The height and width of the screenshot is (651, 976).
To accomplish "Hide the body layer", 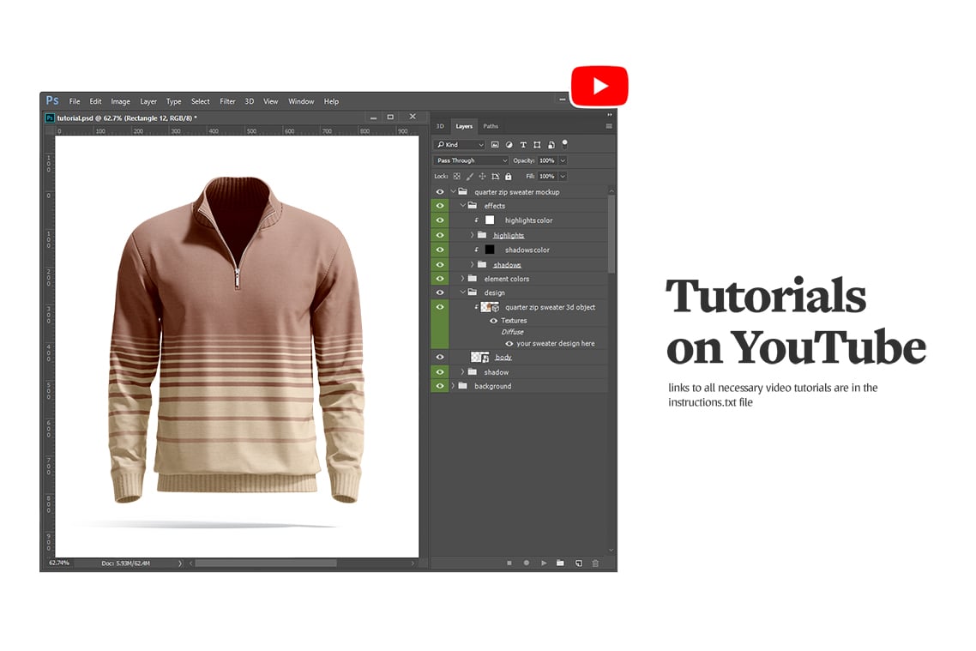I will click(x=439, y=357).
